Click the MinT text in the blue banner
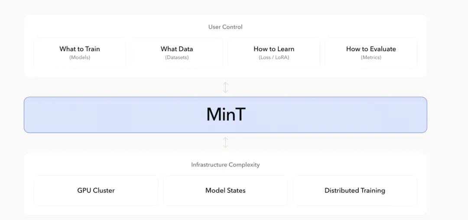468x220 pixels. pos(226,114)
